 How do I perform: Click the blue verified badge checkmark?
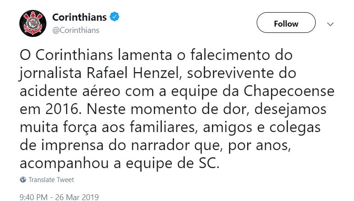coord(115,18)
